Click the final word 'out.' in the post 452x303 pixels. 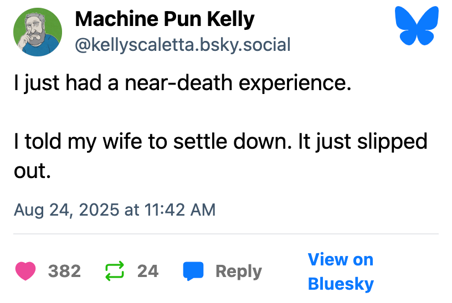click(33, 170)
